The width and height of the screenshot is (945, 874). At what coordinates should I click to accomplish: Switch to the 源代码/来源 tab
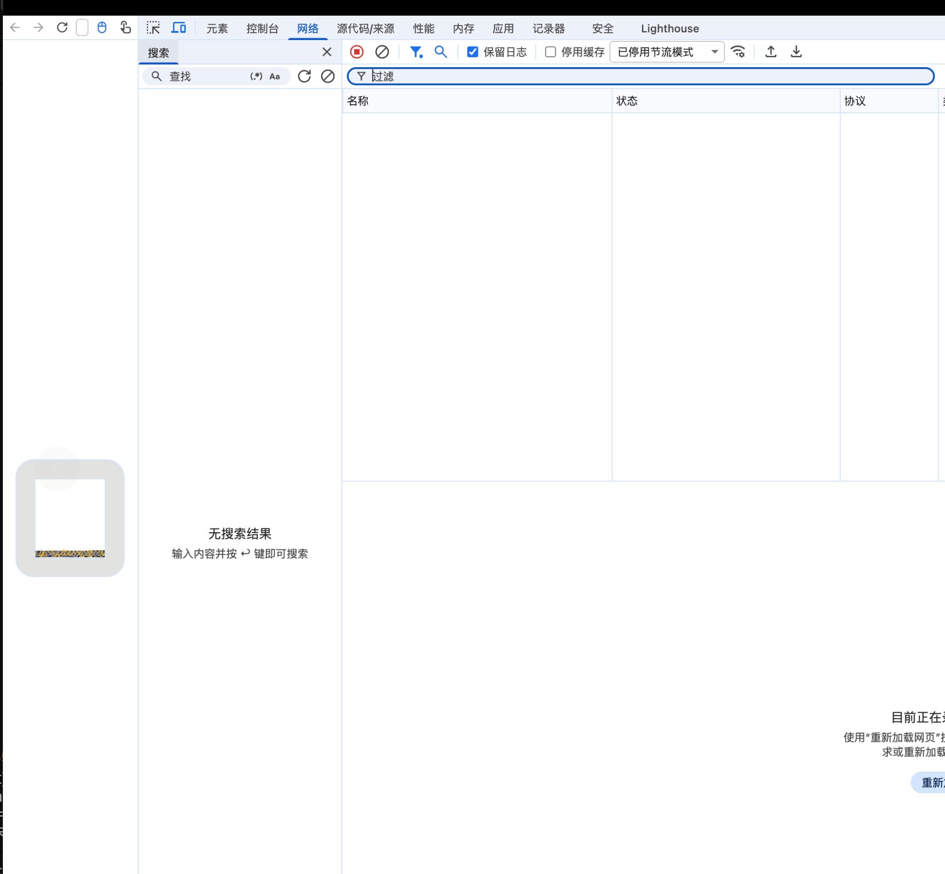[366, 29]
